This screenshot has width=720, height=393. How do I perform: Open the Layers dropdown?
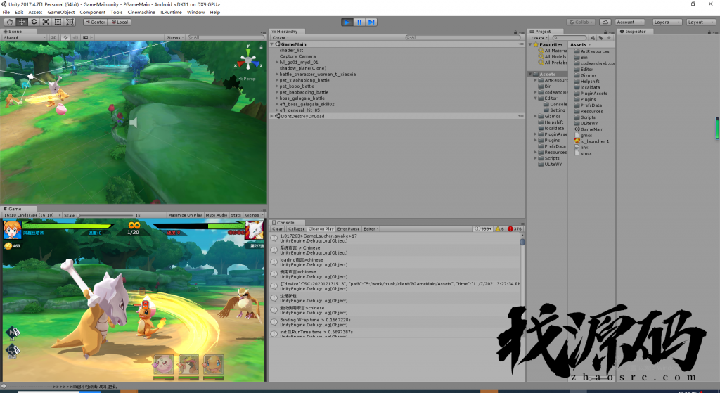(667, 22)
